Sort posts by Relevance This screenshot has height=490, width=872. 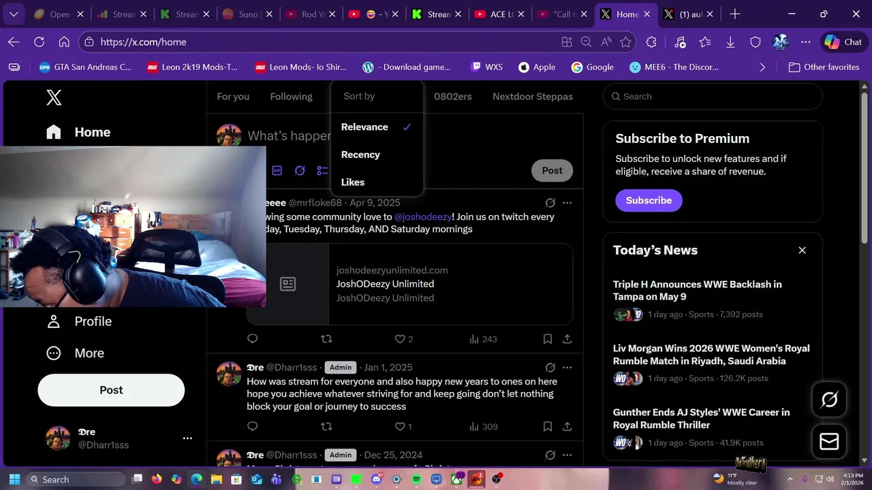pyautogui.click(x=377, y=127)
